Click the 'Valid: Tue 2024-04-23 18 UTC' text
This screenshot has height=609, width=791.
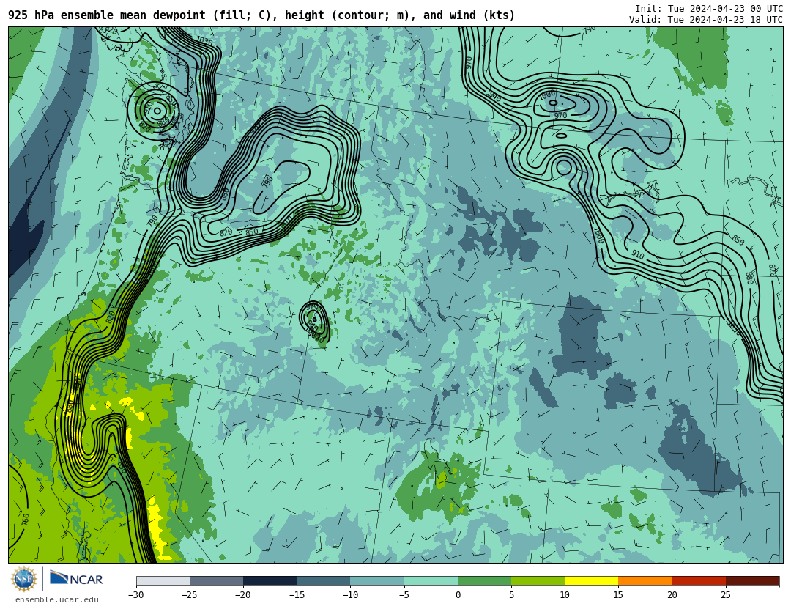pyautogui.click(x=706, y=20)
